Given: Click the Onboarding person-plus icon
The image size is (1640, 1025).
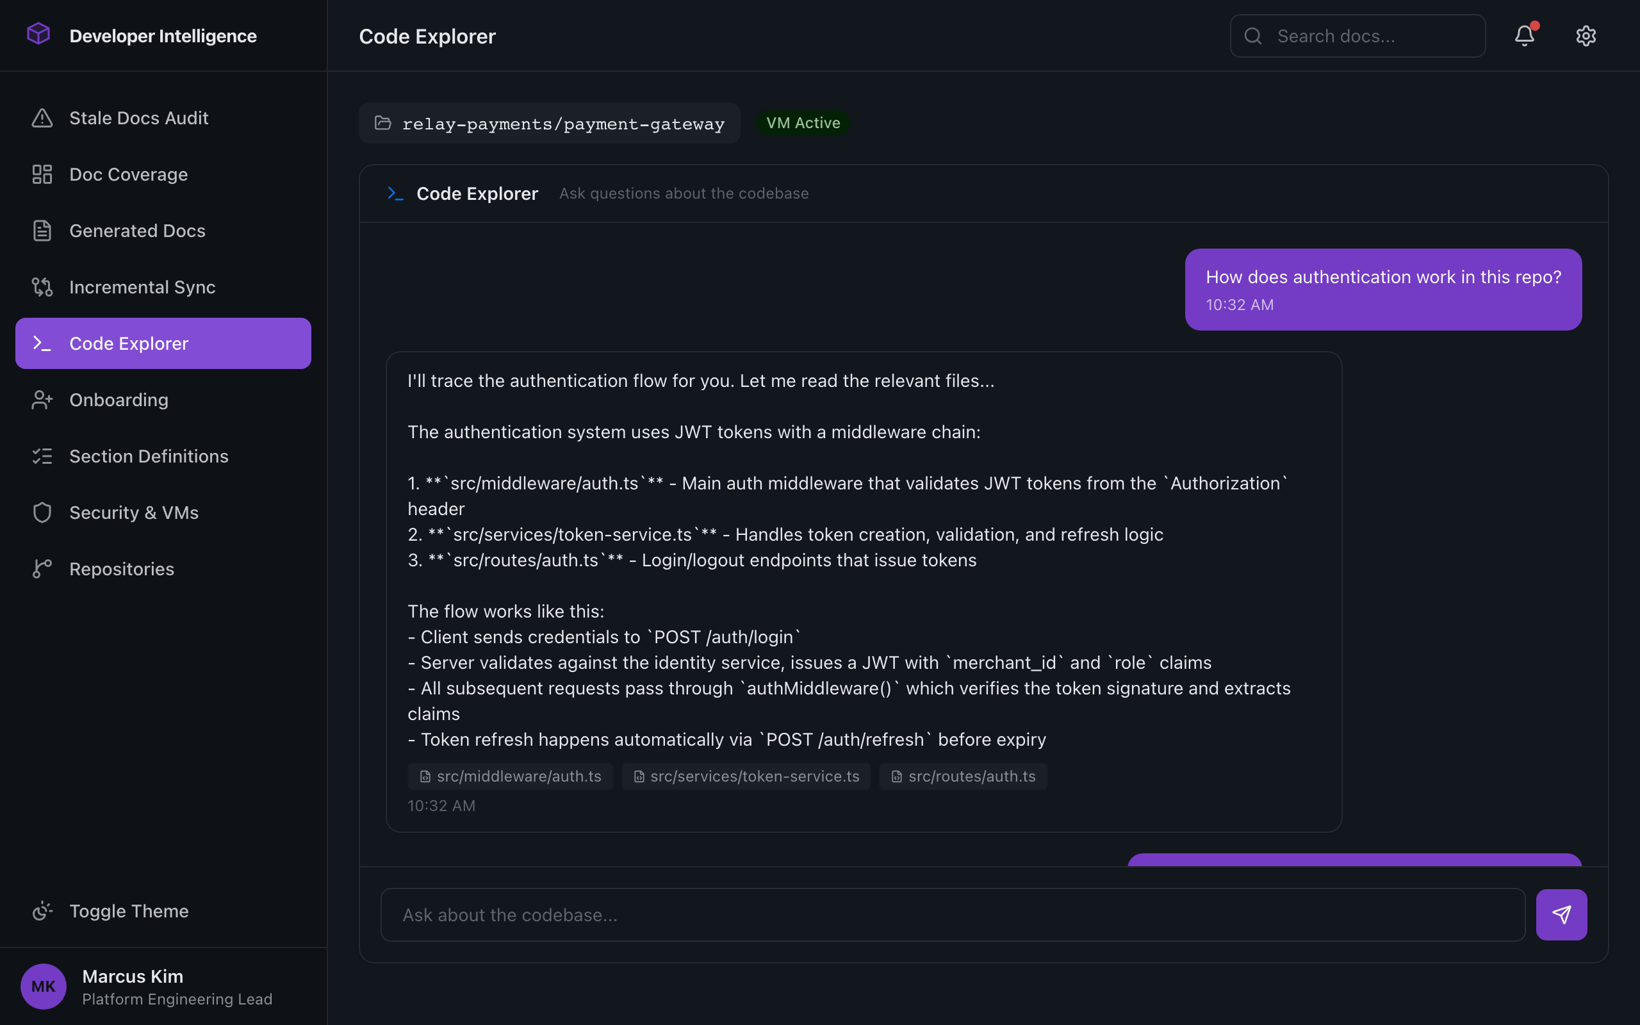Looking at the screenshot, I should point(42,399).
